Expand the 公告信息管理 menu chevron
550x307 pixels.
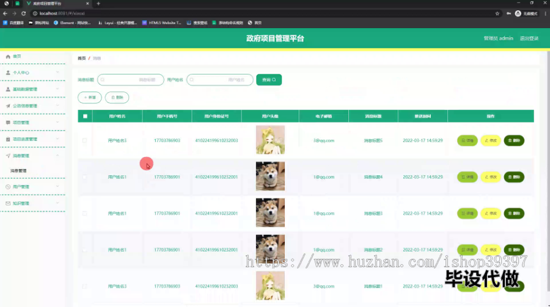[x=57, y=106]
